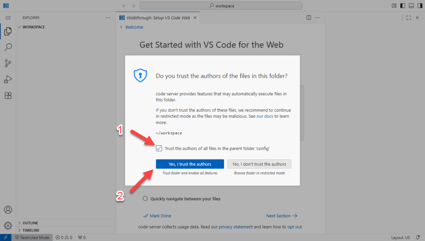This screenshot has width=425, height=241.
Task: Open the Accounts icon in activity bar
Action: point(8,209)
